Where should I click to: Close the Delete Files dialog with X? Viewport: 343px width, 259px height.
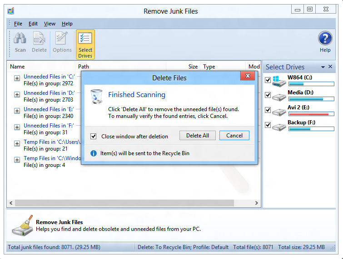(x=248, y=76)
